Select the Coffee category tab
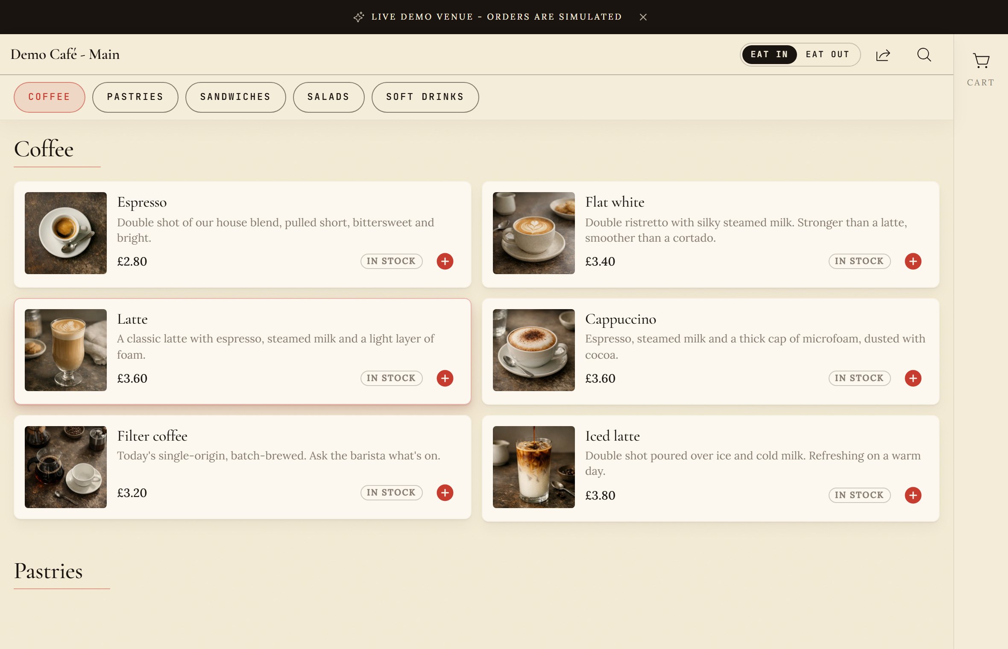Image resolution: width=1008 pixels, height=649 pixels. coord(50,97)
